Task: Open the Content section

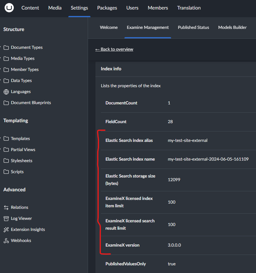Action: 30,8
